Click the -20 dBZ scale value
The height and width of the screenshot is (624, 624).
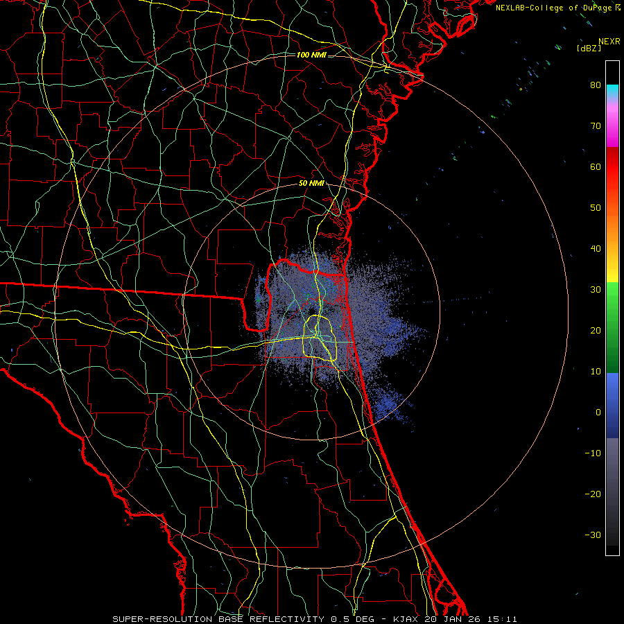tap(593, 494)
